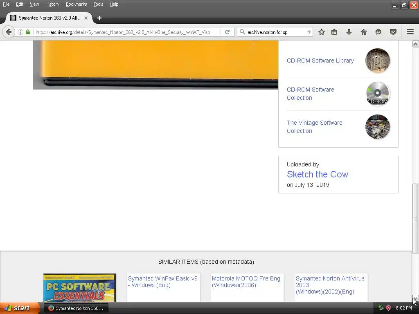Click the 8:02 PM system clock
419x314 pixels.
[x=403, y=308]
